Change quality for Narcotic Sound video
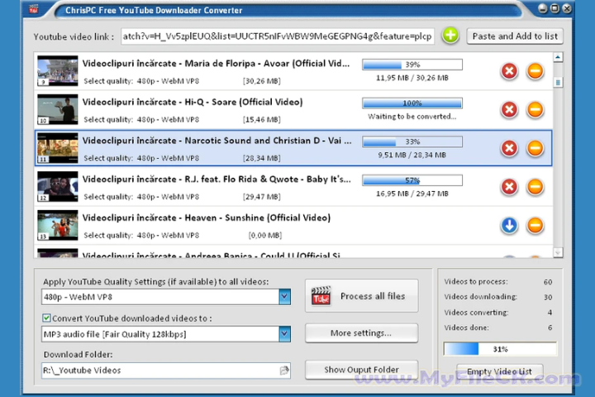Viewport: 595px width, 397px height. coord(168,158)
